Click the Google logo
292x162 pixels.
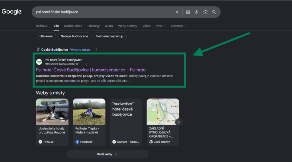click(x=11, y=12)
